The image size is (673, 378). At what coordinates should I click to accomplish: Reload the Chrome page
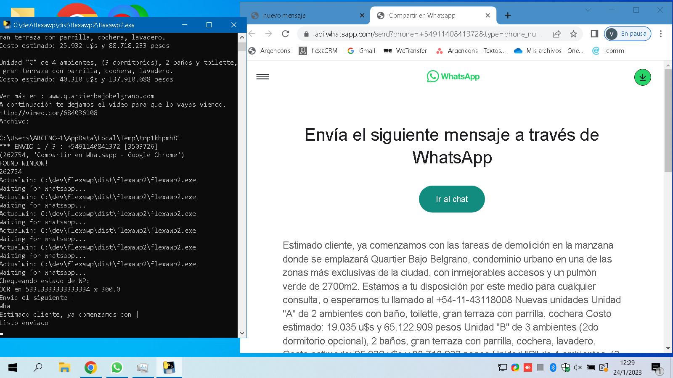pyautogui.click(x=286, y=34)
